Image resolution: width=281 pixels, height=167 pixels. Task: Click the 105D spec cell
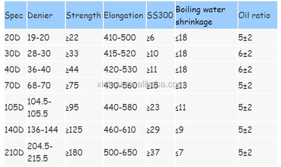coord(14,107)
